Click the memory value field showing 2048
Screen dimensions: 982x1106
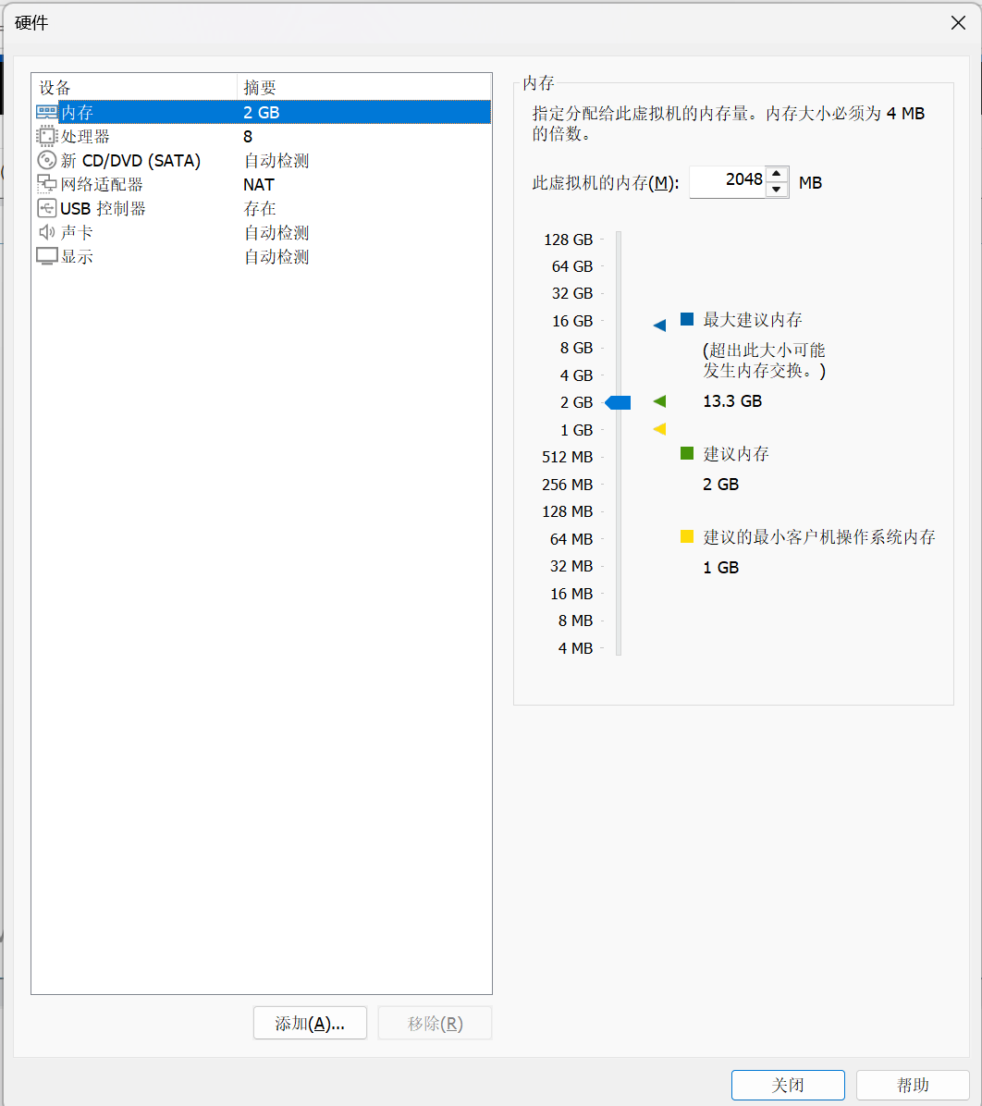pos(728,182)
